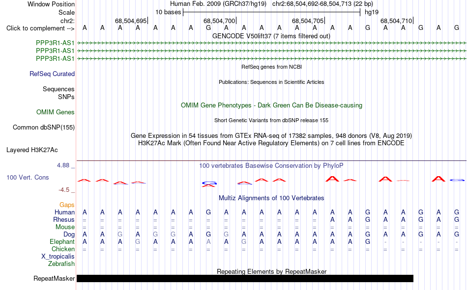Open the bottom PPP3R1-AS1 gene label
Screen dimensions: 467x290
55,58
